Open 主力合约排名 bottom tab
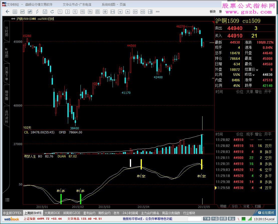278x224 pixels. 150,213
